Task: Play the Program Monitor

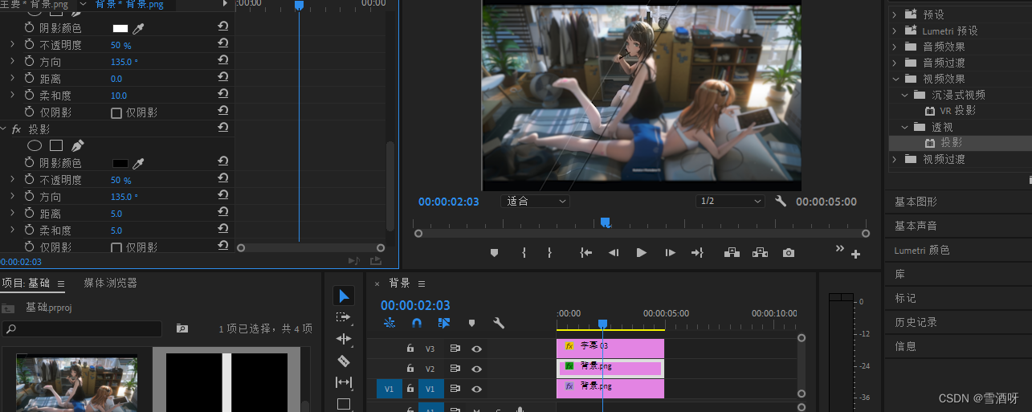Action: coord(641,252)
